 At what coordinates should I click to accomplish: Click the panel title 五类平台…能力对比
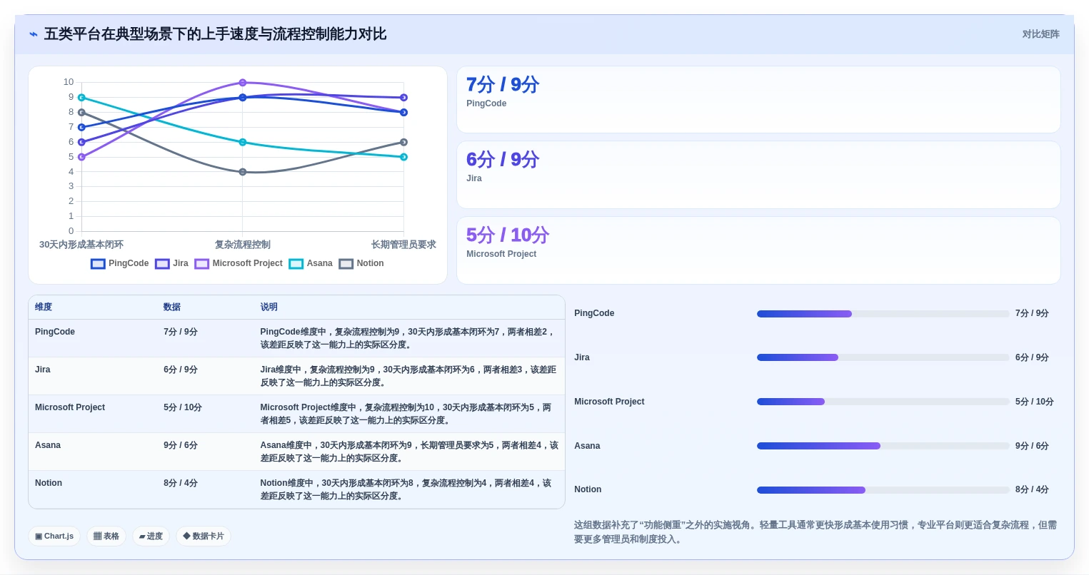215,34
